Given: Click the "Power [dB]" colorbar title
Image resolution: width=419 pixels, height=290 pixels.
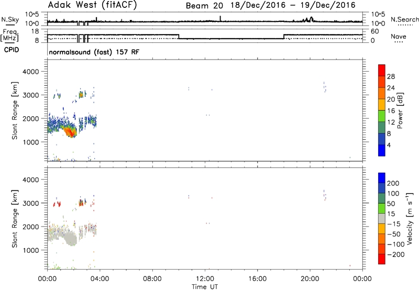Looking at the screenshot, I should click(x=400, y=110).
